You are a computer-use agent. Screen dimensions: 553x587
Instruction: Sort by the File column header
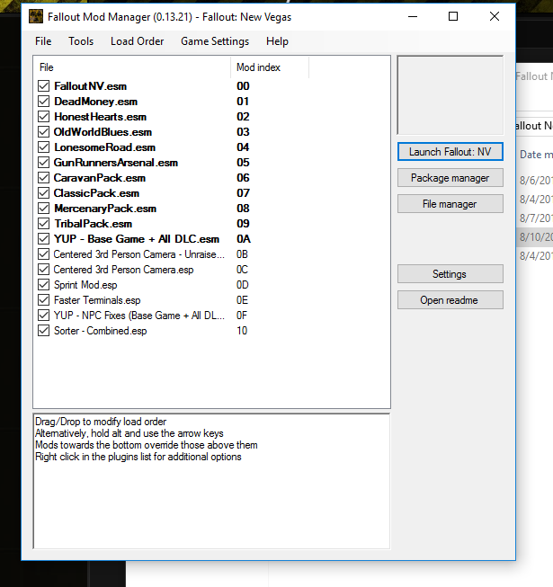point(132,67)
